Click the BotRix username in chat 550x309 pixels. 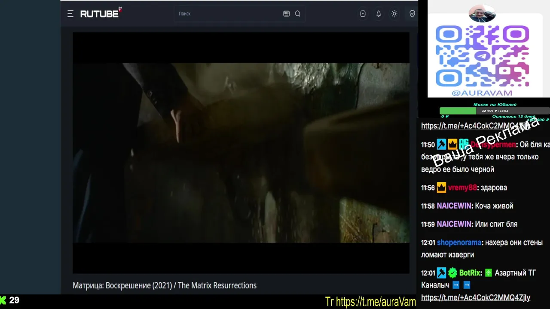[x=470, y=273]
